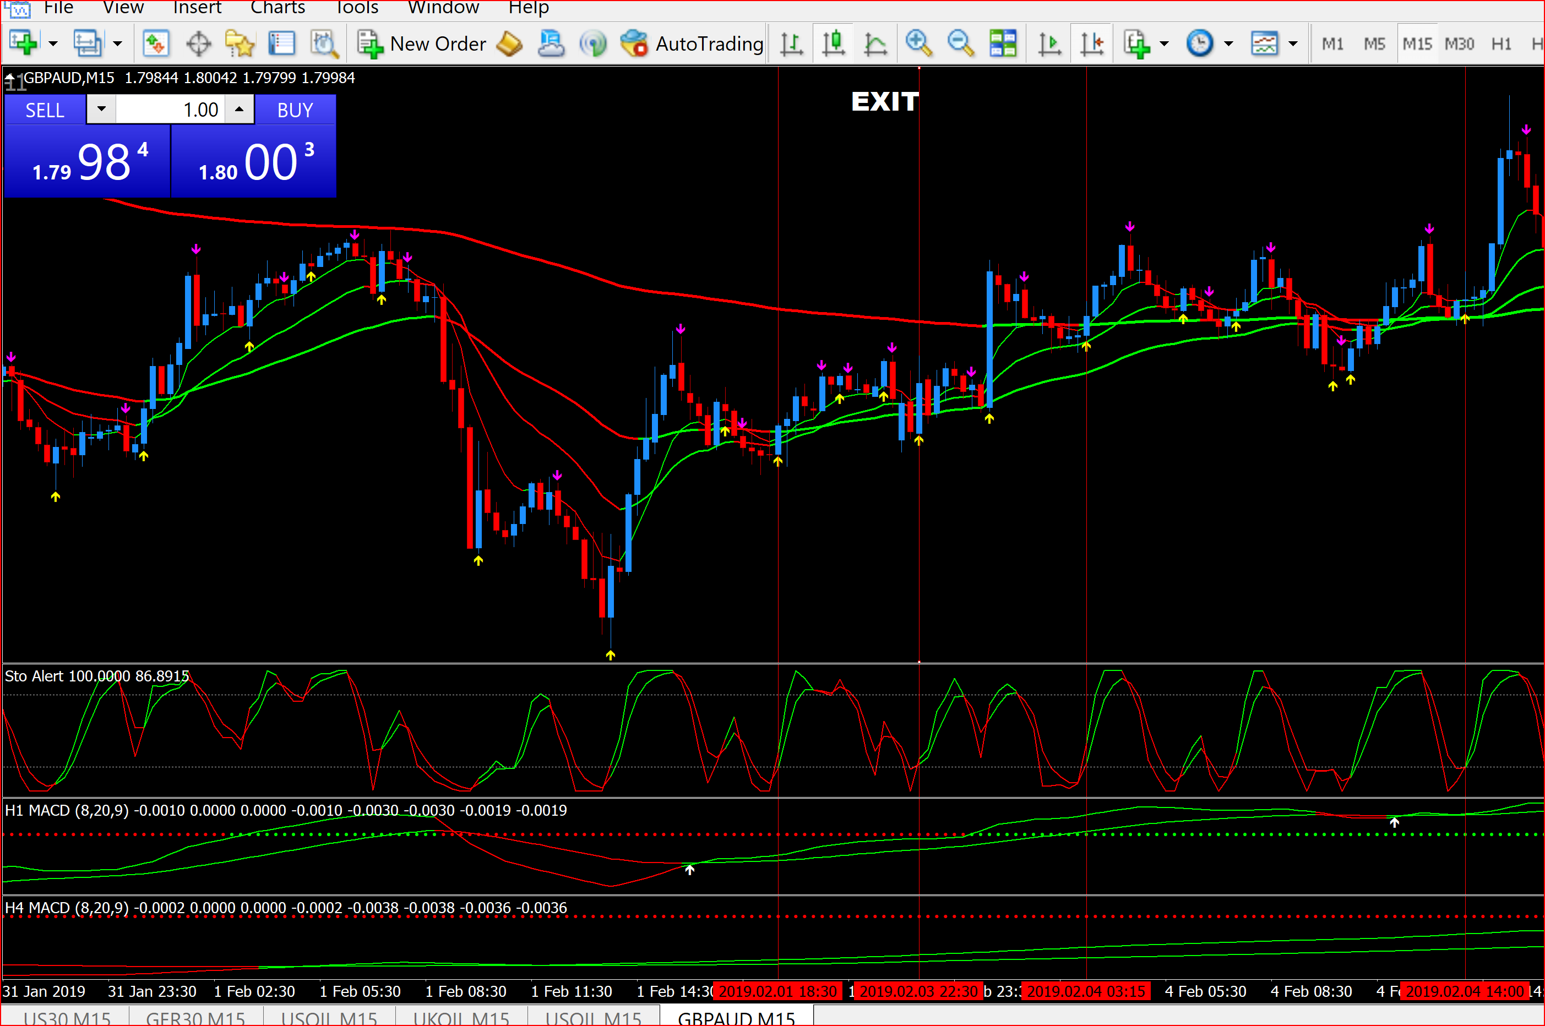The image size is (1545, 1026).
Task: Open the trade volume dropdown arrow
Action: click(101, 108)
